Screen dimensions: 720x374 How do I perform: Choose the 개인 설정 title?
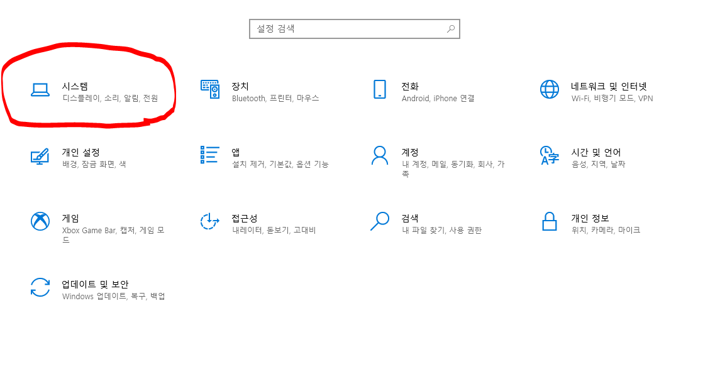[x=81, y=152]
